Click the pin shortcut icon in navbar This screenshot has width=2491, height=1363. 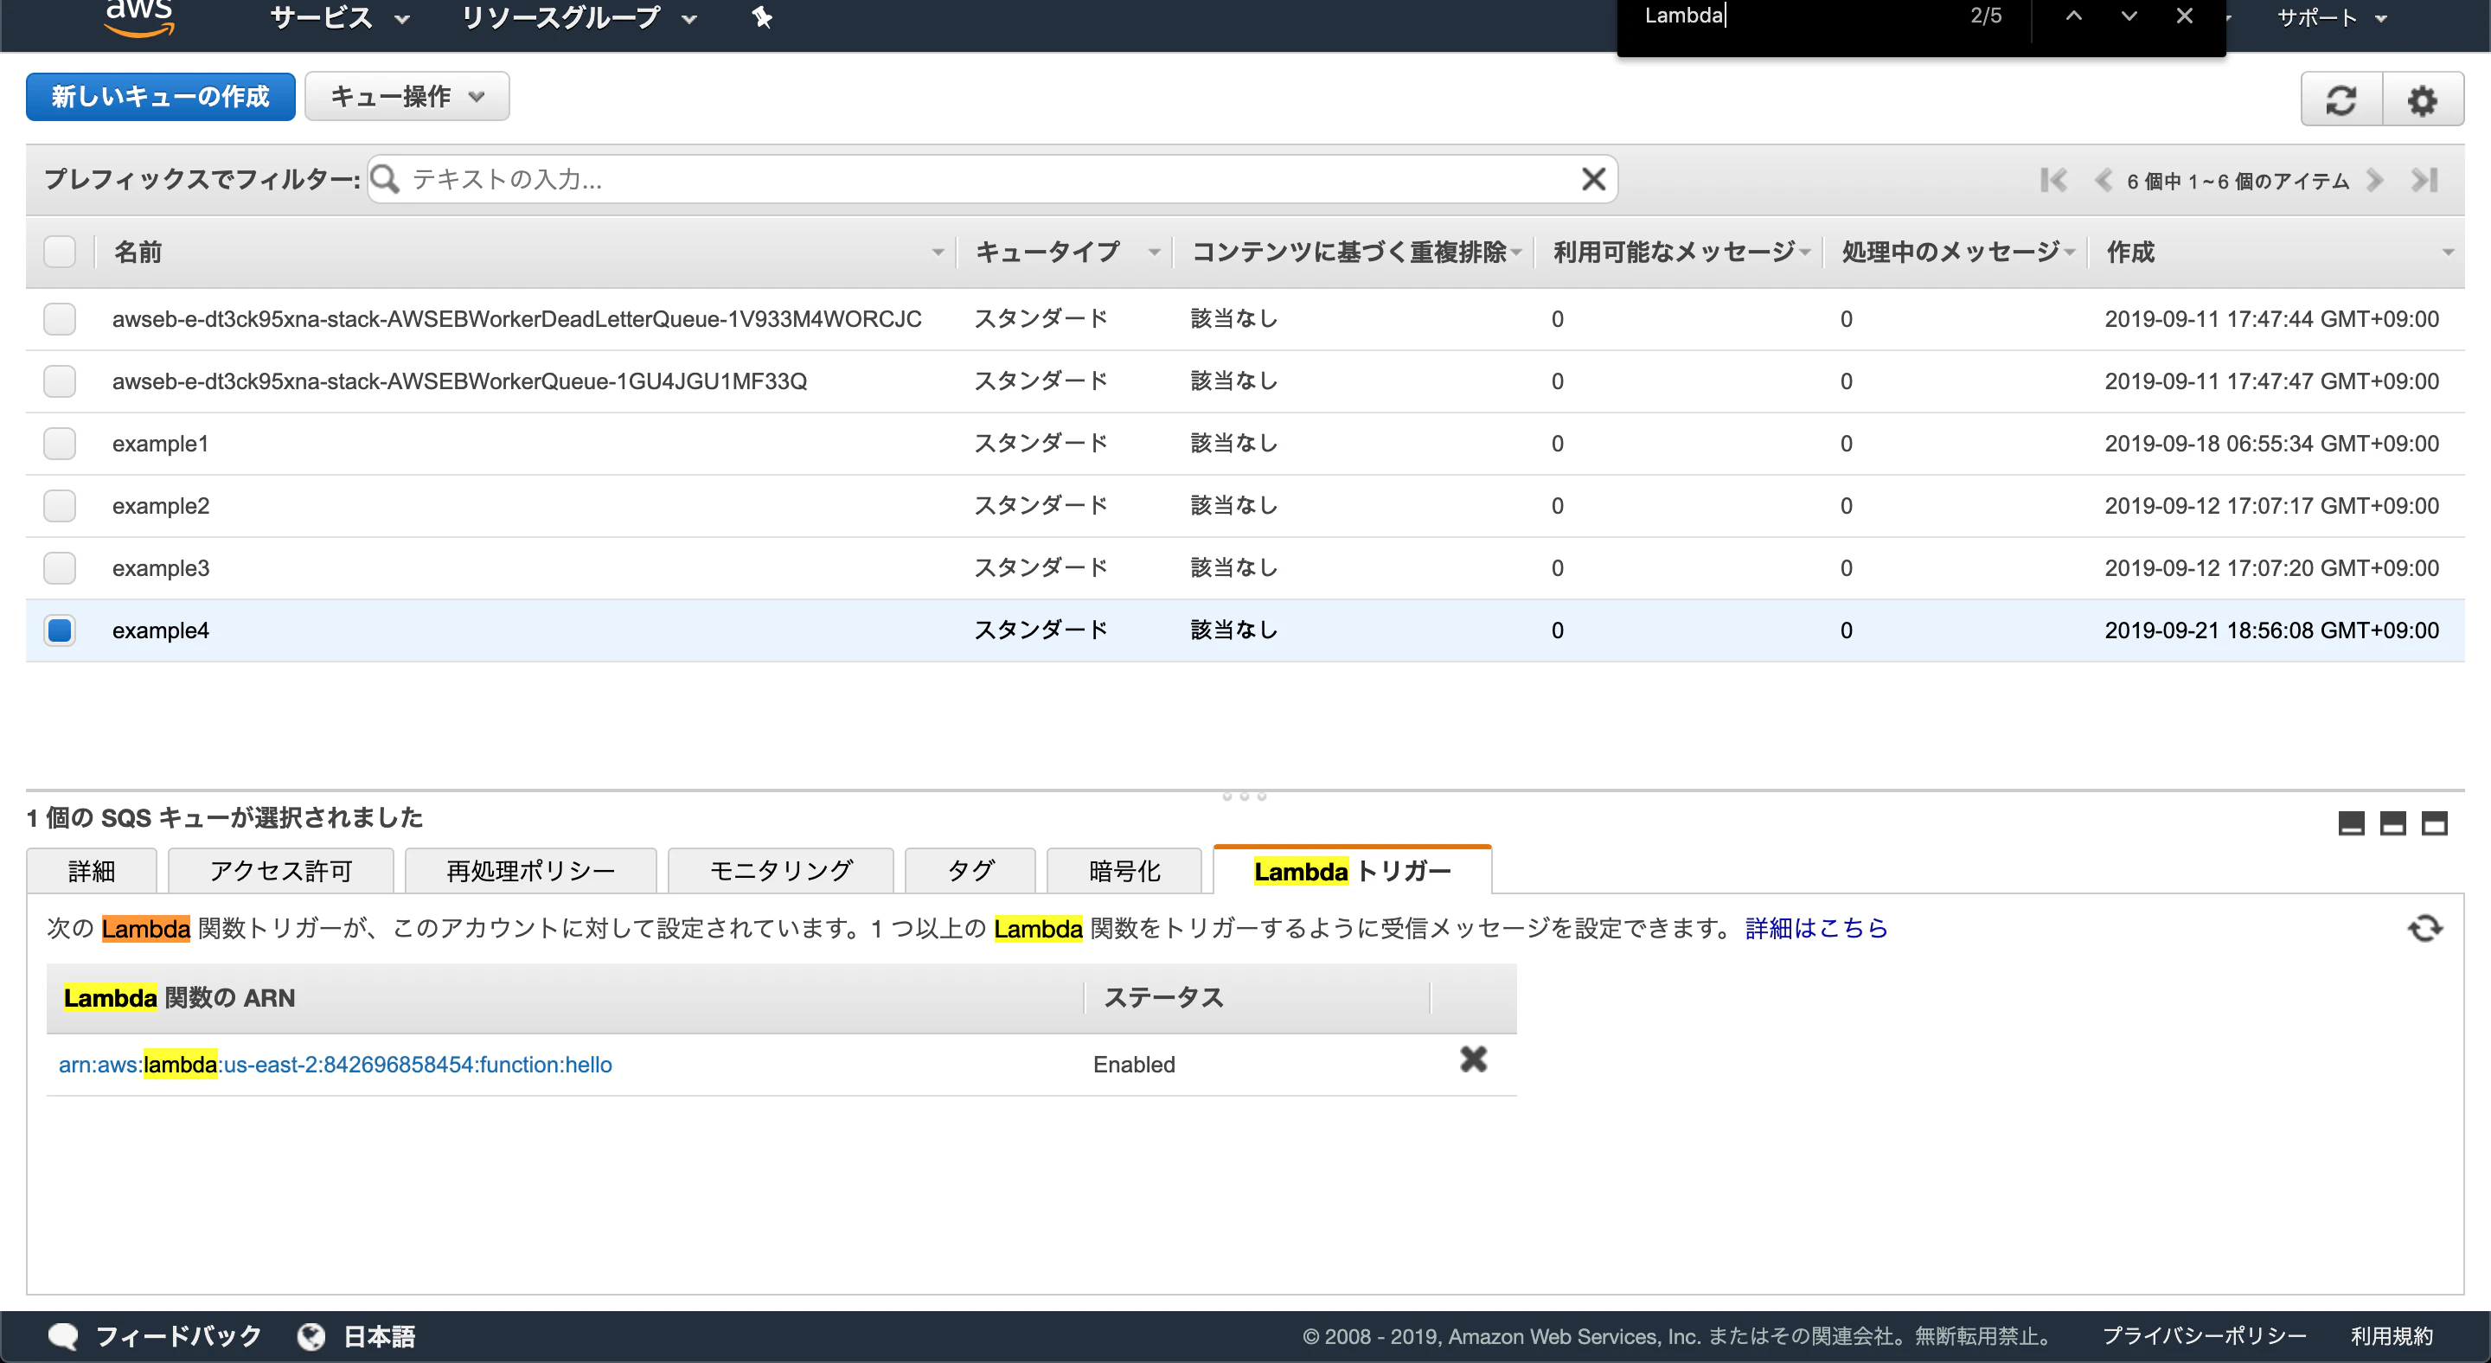tap(762, 17)
